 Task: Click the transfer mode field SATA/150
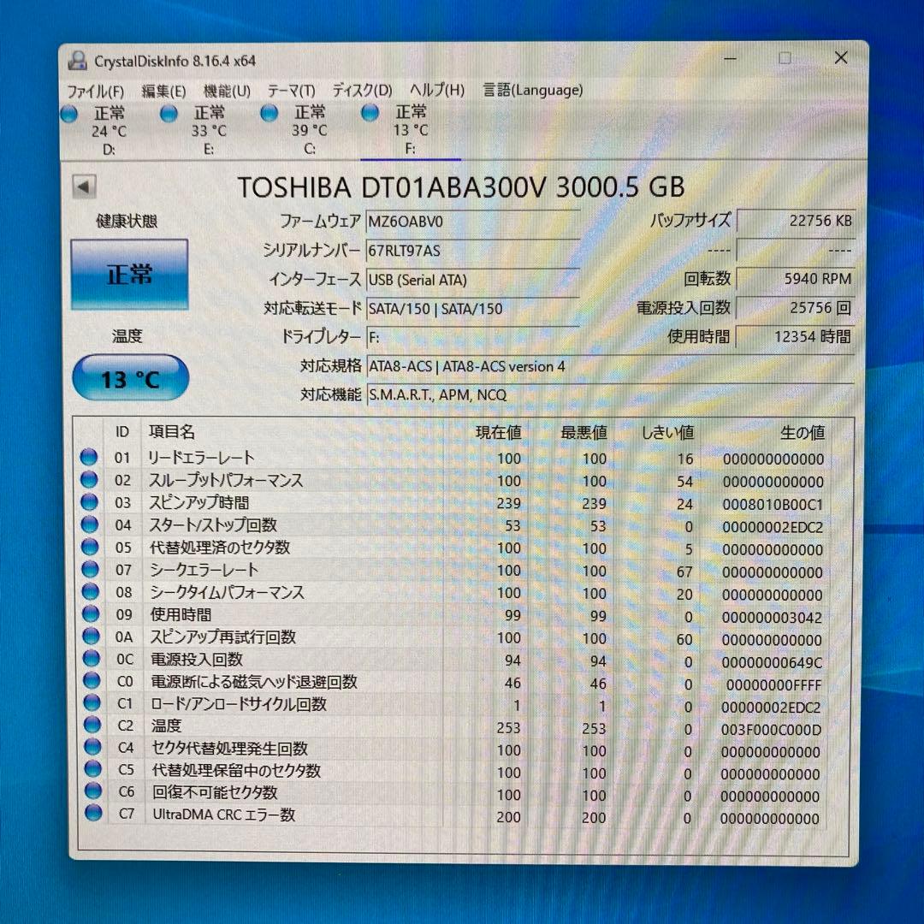coord(472,309)
